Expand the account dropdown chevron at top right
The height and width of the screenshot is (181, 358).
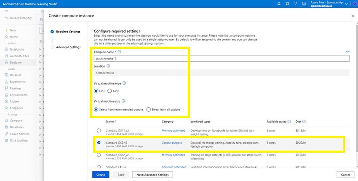pyautogui.click(x=347, y=4)
